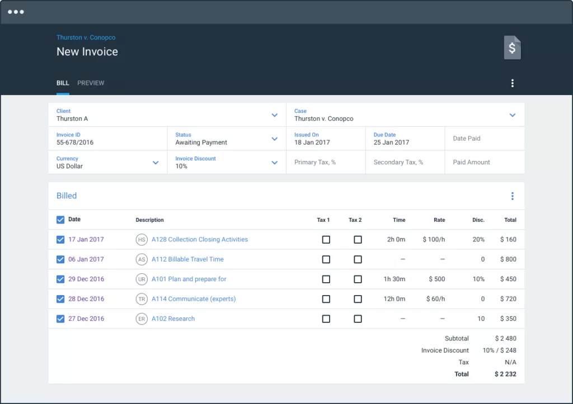This screenshot has width=573, height=404.
Task: Click the TR avatar badge
Action: click(142, 299)
